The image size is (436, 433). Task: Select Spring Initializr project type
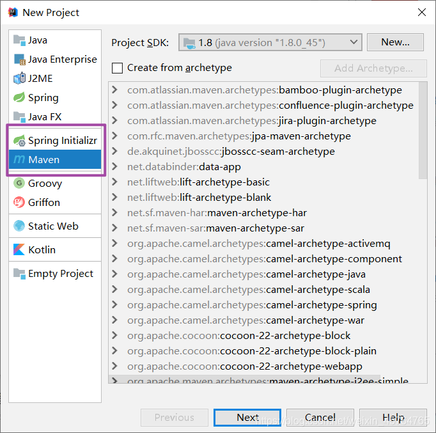pos(55,141)
